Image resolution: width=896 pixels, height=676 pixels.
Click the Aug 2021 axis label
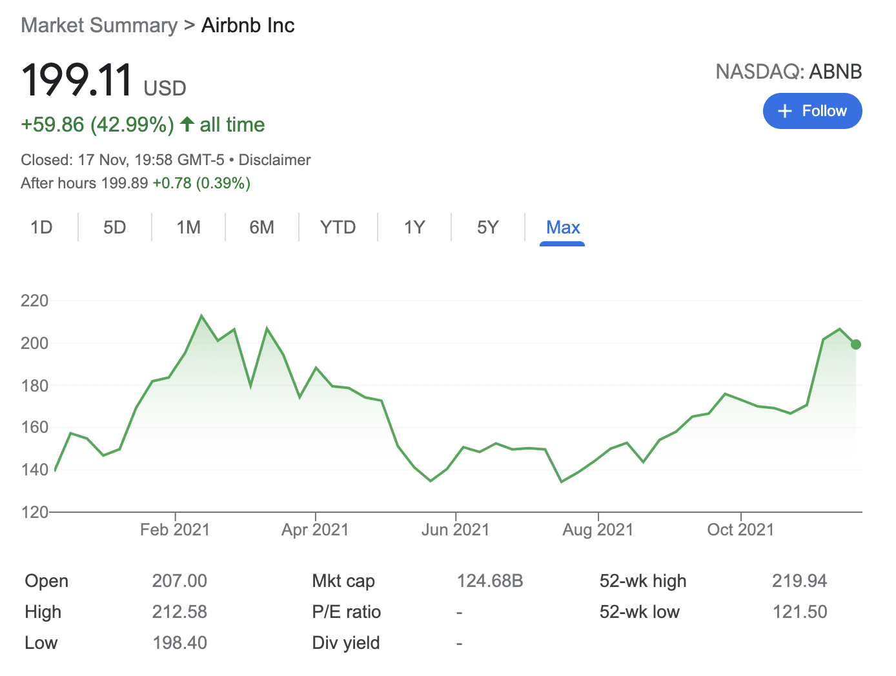click(598, 530)
